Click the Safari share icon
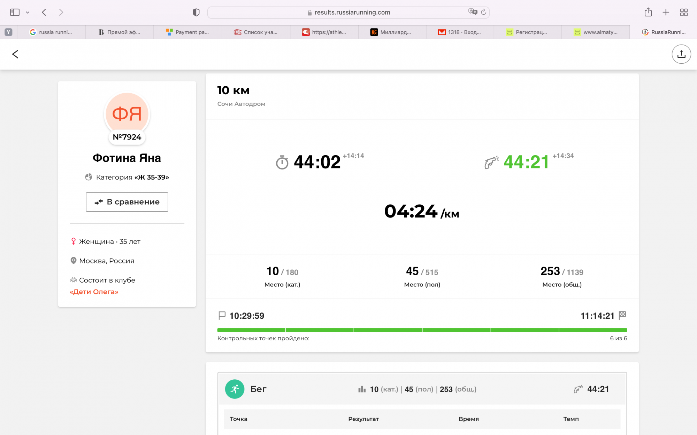Image resolution: width=697 pixels, height=435 pixels. click(648, 13)
